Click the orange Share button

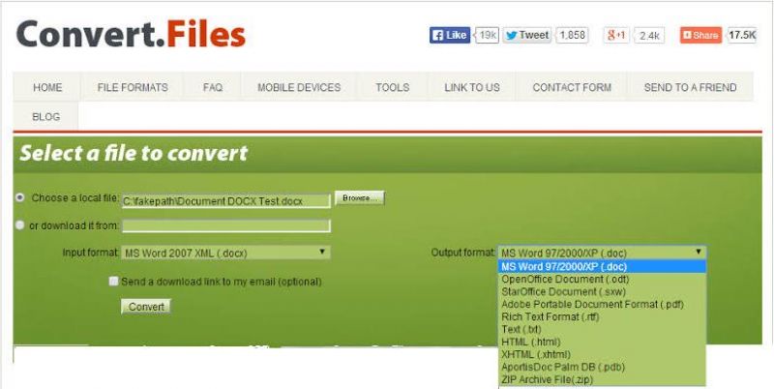(x=700, y=35)
